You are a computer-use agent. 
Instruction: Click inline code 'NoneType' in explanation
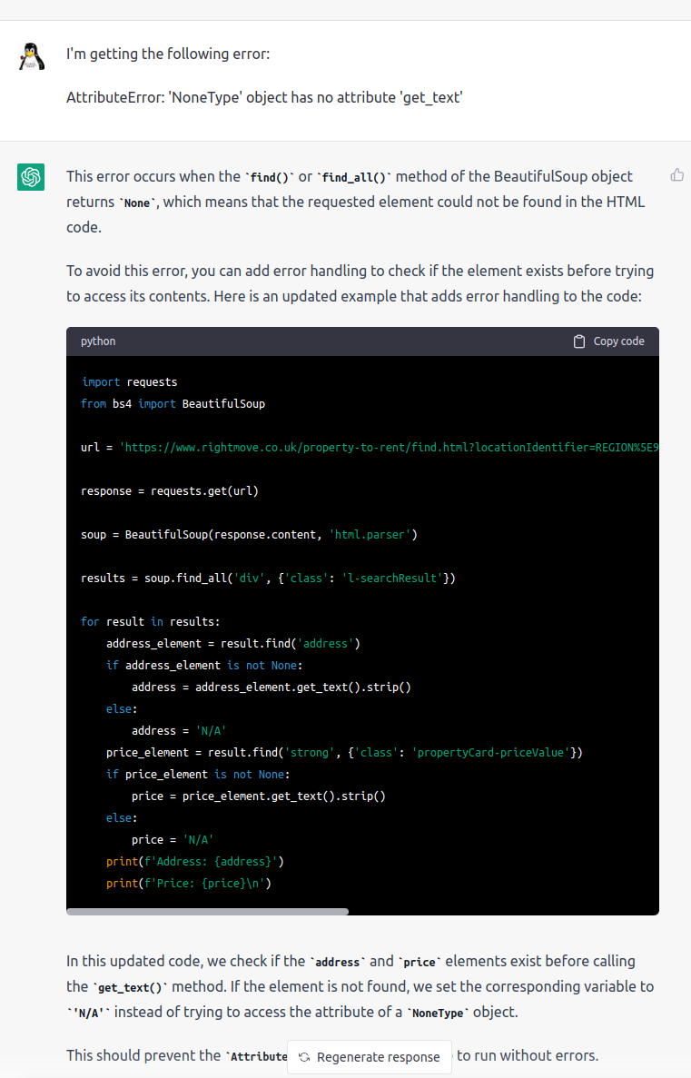[438, 1014]
